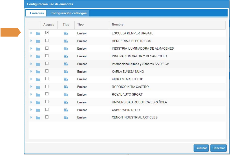Expand the HERRERIA & ELECTRICOS tree arrow
The height and width of the screenshot is (155, 230).
pos(31,41)
